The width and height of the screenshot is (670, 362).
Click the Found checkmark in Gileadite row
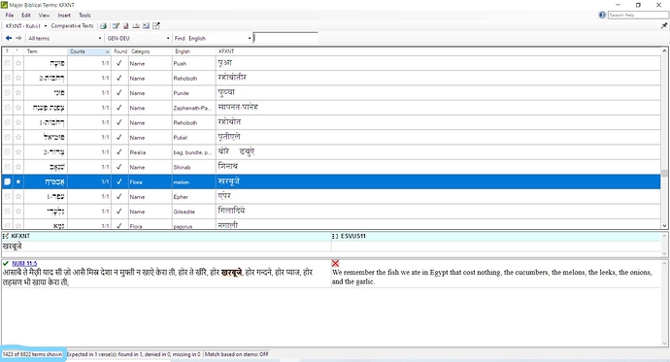(119, 212)
